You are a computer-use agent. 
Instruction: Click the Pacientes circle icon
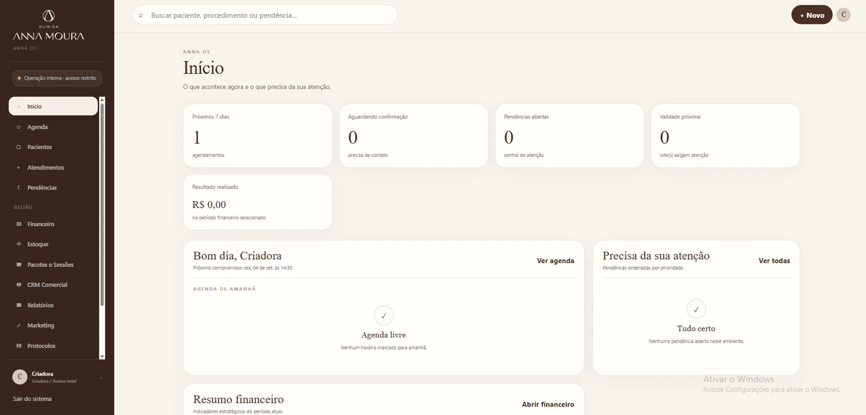(x=18, y=147)
